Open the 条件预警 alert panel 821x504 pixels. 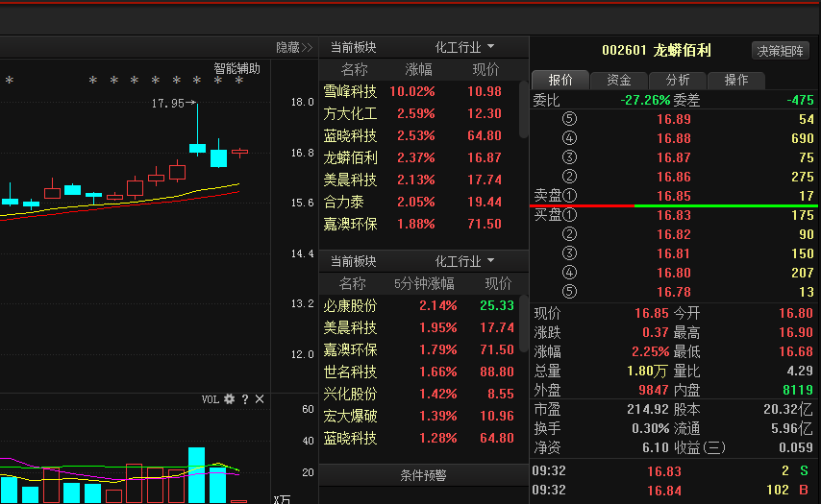[423, 475]
